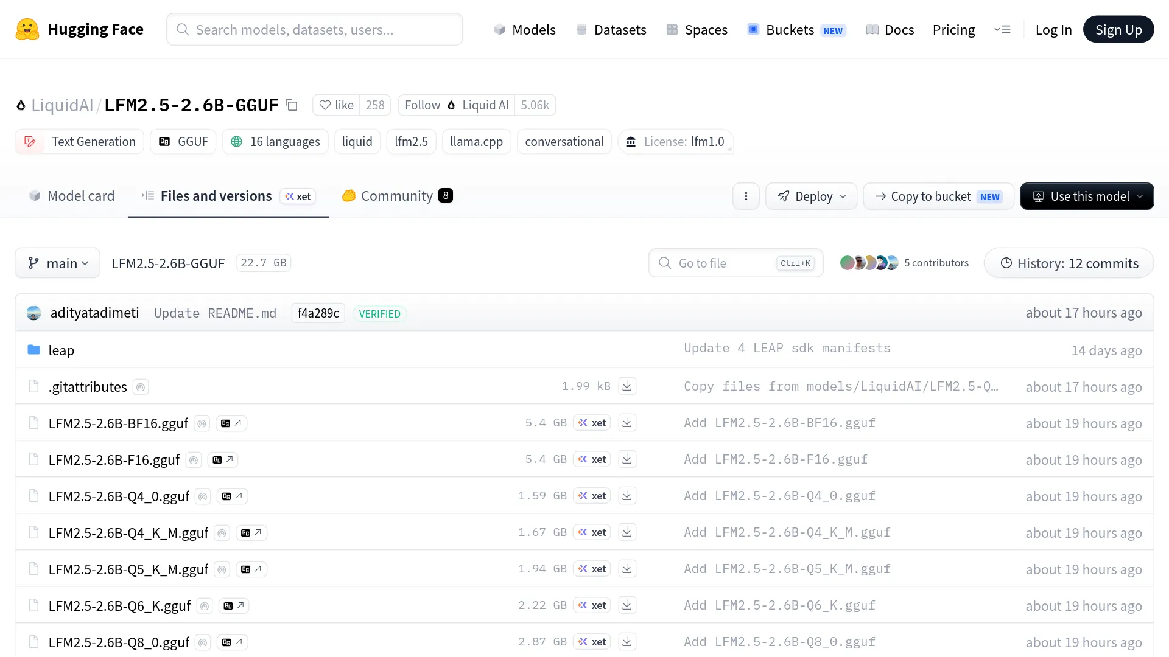
Task: Click the Hugging Face logo
Action: tap(79, 29)
